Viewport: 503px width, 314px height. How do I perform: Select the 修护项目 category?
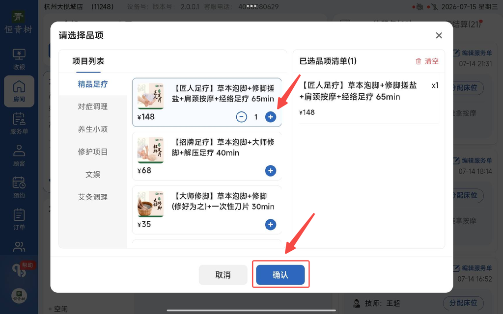tap(93, 152)
